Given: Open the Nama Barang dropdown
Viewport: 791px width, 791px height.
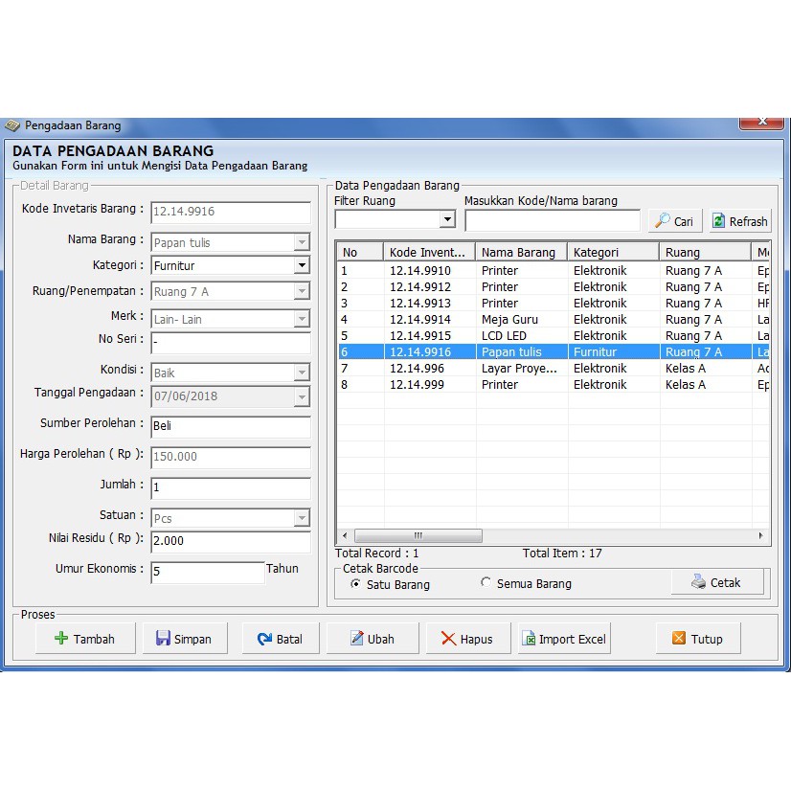Looking at the screenshot, I should [302, 242].
